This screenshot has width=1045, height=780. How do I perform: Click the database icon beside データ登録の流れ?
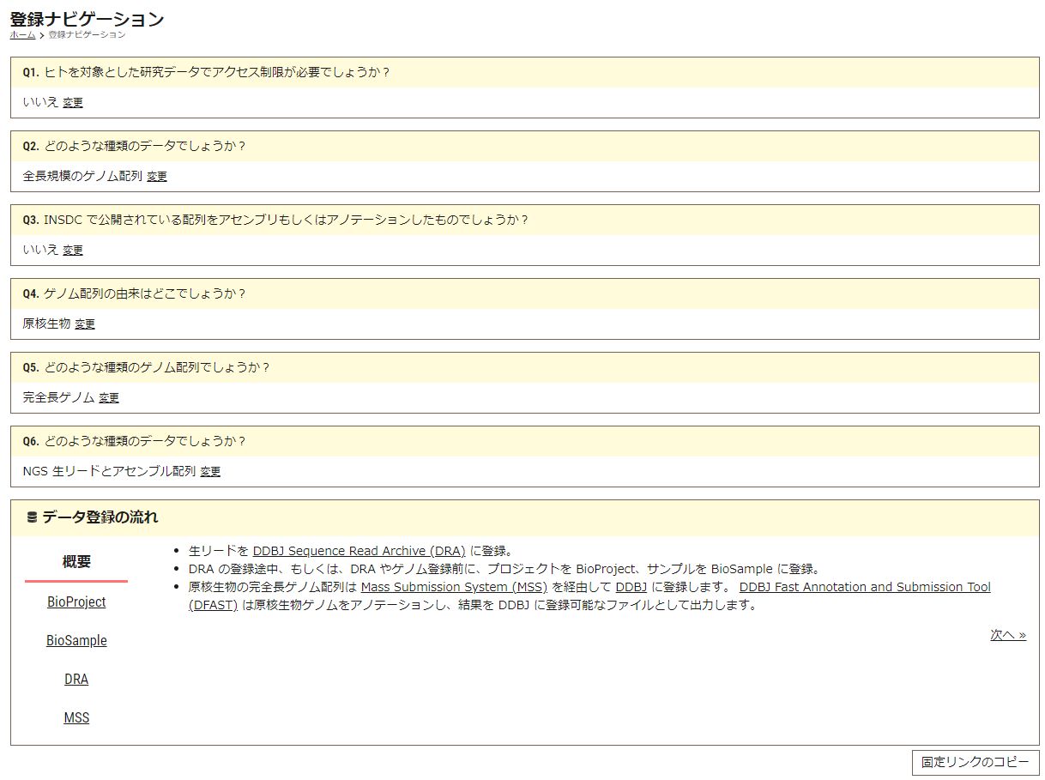click(33, 517)
